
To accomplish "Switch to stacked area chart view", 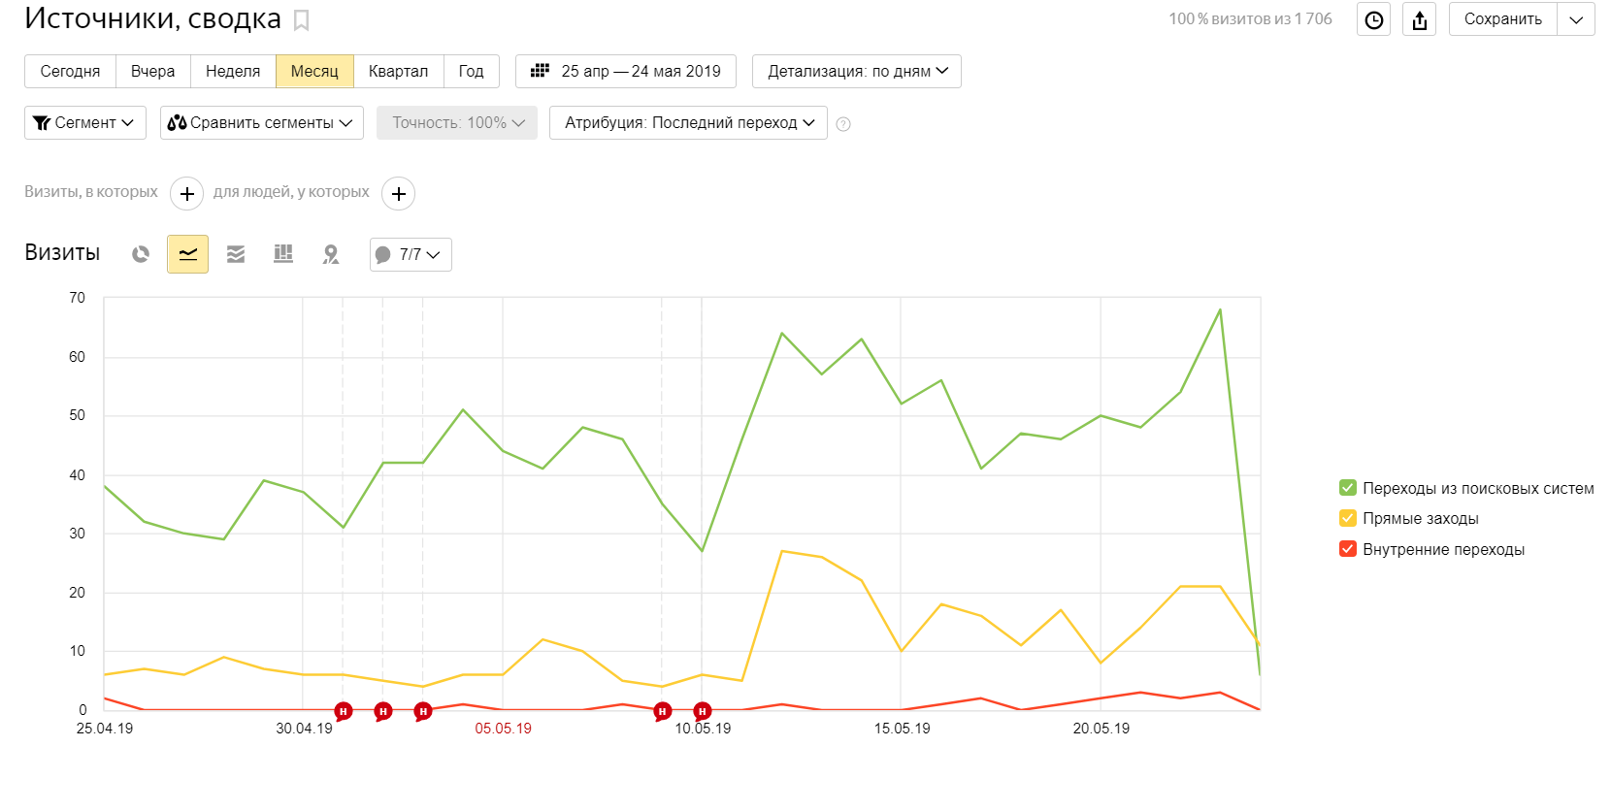I will (236, 254).
